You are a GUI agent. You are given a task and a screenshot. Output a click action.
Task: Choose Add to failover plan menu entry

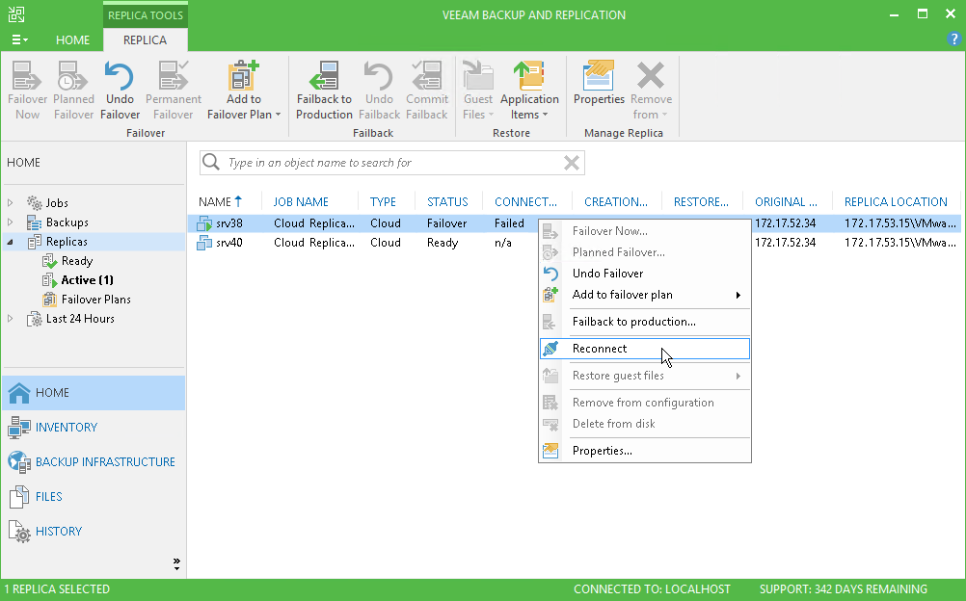pos(645,295)
